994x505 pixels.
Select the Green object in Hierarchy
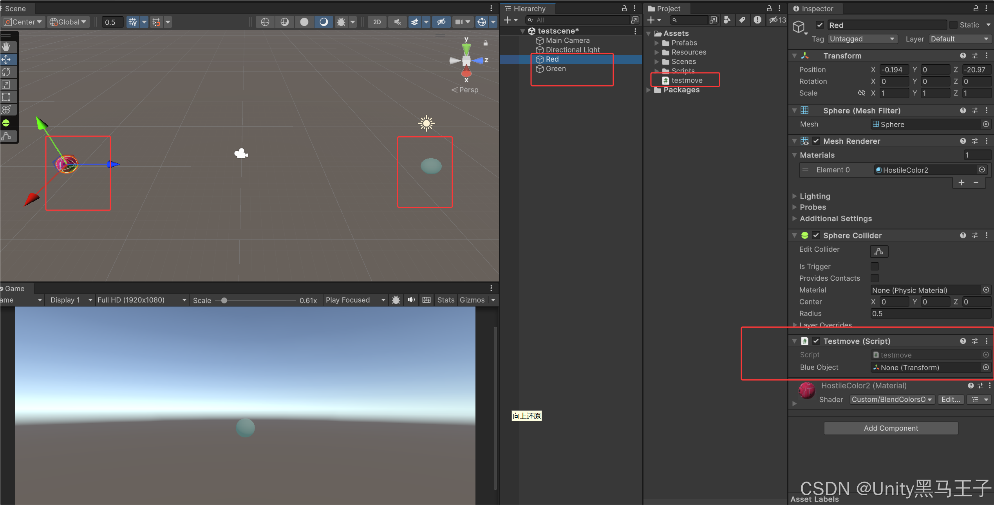click(555, 69)
